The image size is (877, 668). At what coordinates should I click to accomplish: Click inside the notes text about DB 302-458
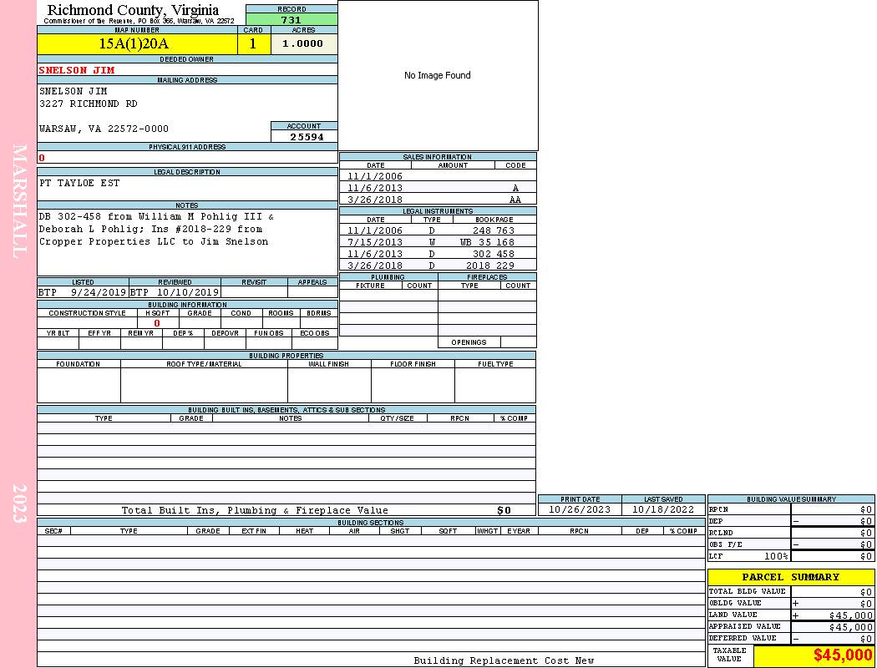[x=156, y=229]
